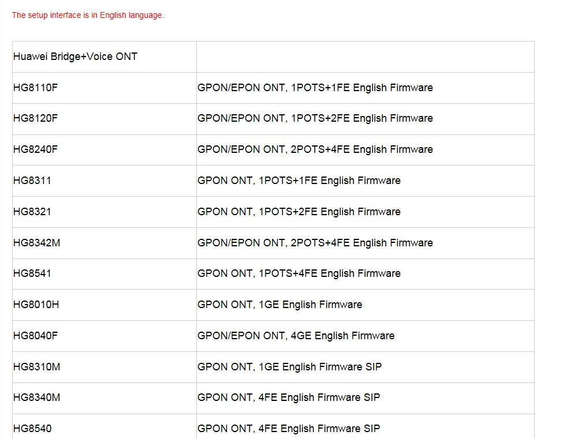Viewport: 567px width, 439px height.
Task: Select the empty header cell beside Huawei Bridge+Voice ONT
Action: coord(365,57)
